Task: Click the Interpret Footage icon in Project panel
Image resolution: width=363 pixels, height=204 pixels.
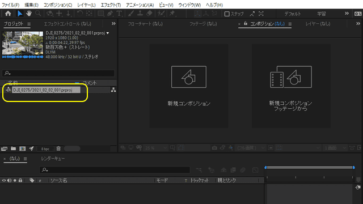Action: [4, 148]
